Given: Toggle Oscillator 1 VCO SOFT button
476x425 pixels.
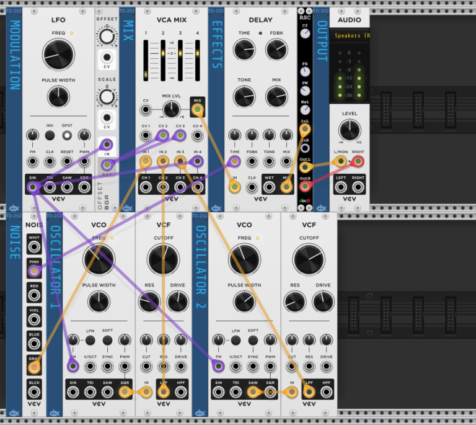Looking at the screenshot, I should (x=107, y=340).
